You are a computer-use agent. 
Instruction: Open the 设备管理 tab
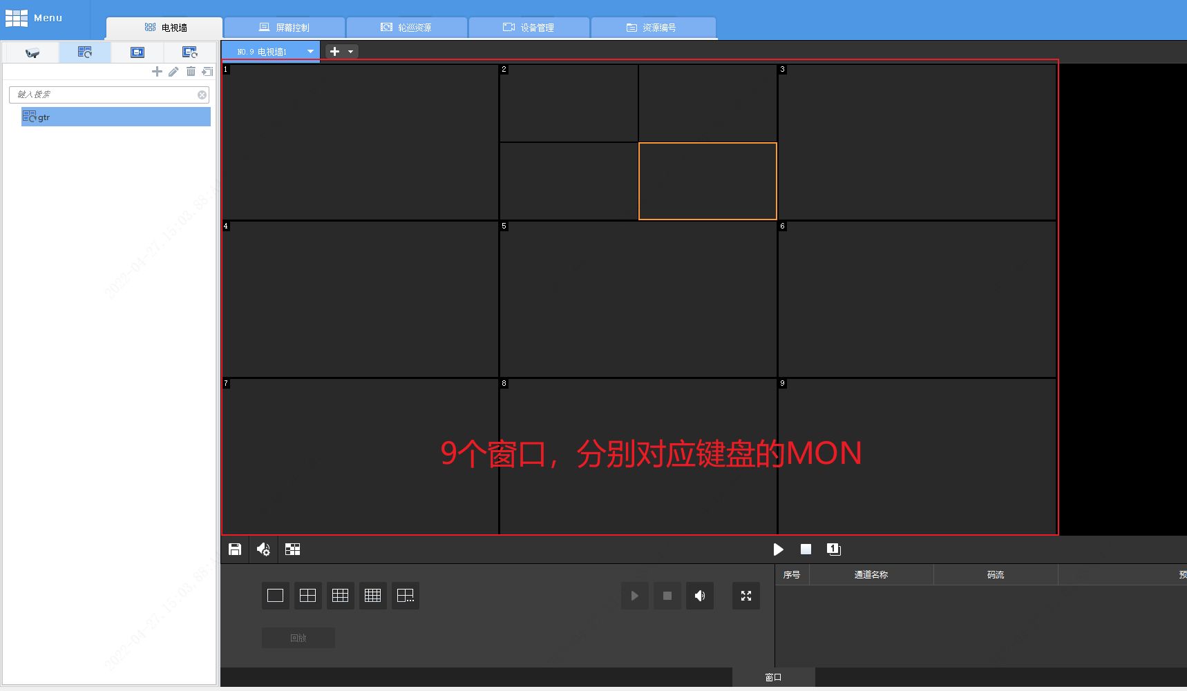(529, 28)
